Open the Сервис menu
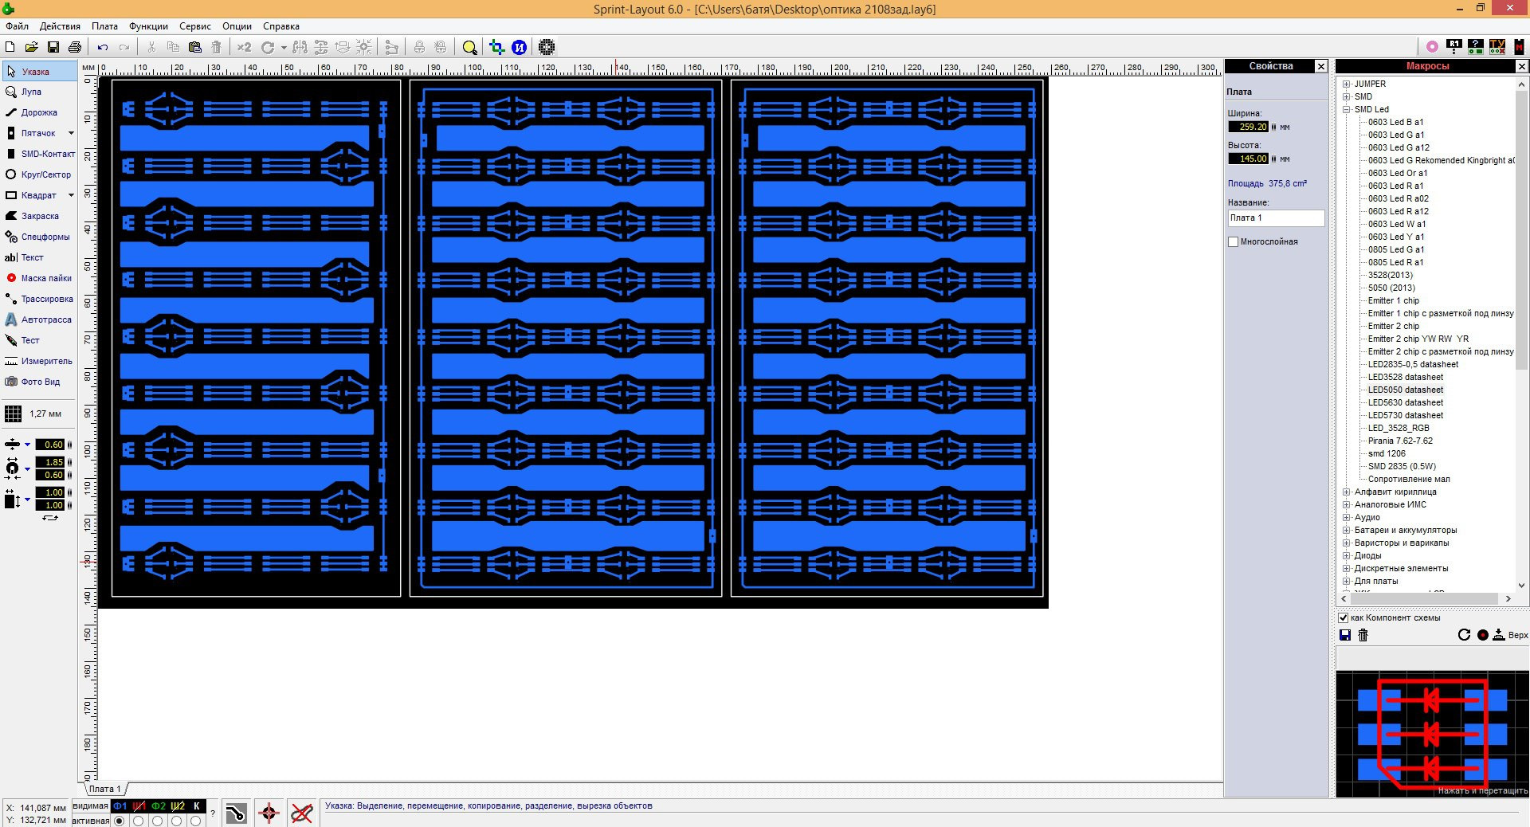This screenshot has height=827, width=1530. [x=195, y=26]
